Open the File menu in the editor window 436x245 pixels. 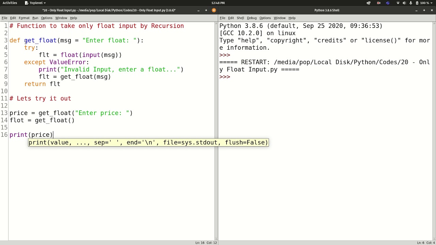coord(4,18)
